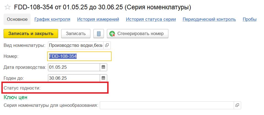Open График контроля tab
Screen dimensions: 264x115
(52, 19)
